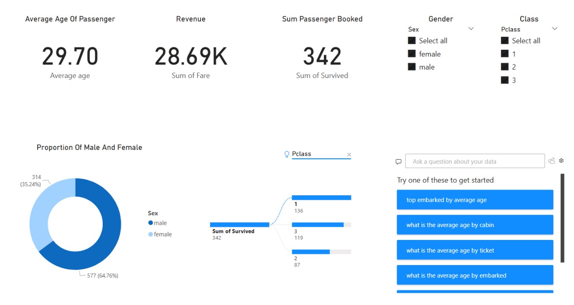Toggle Select all in the Class slicer
574x305 pixels.
click(x=504, y=40)
